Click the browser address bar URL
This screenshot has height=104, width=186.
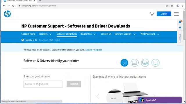(x=39, y=6)
